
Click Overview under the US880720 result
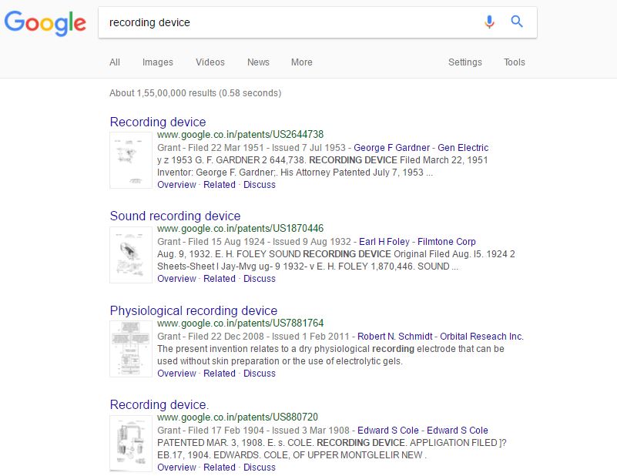click(176, 468)
